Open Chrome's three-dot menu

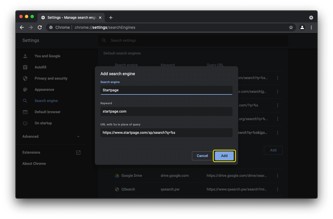click(x=311, y=27)
